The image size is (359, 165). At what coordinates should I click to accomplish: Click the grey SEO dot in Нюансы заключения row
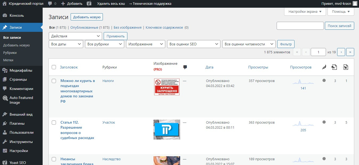point(324,159)
